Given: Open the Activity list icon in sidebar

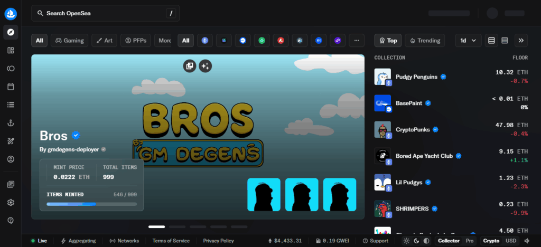Looking at the screenshot, I should point(11,104).
